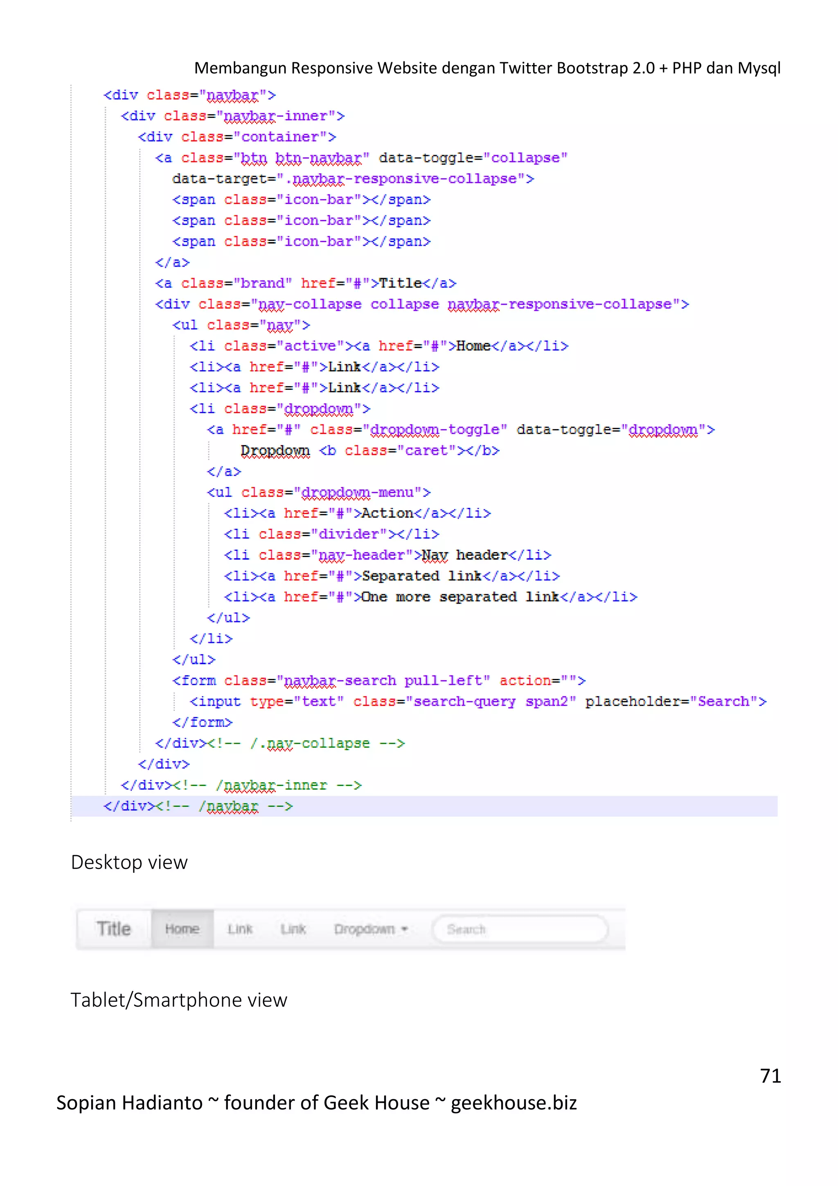Select the Home tab in navbar
Viewport: 838px width, 1186px height.
pyautogui.click(x=182, y=929)
